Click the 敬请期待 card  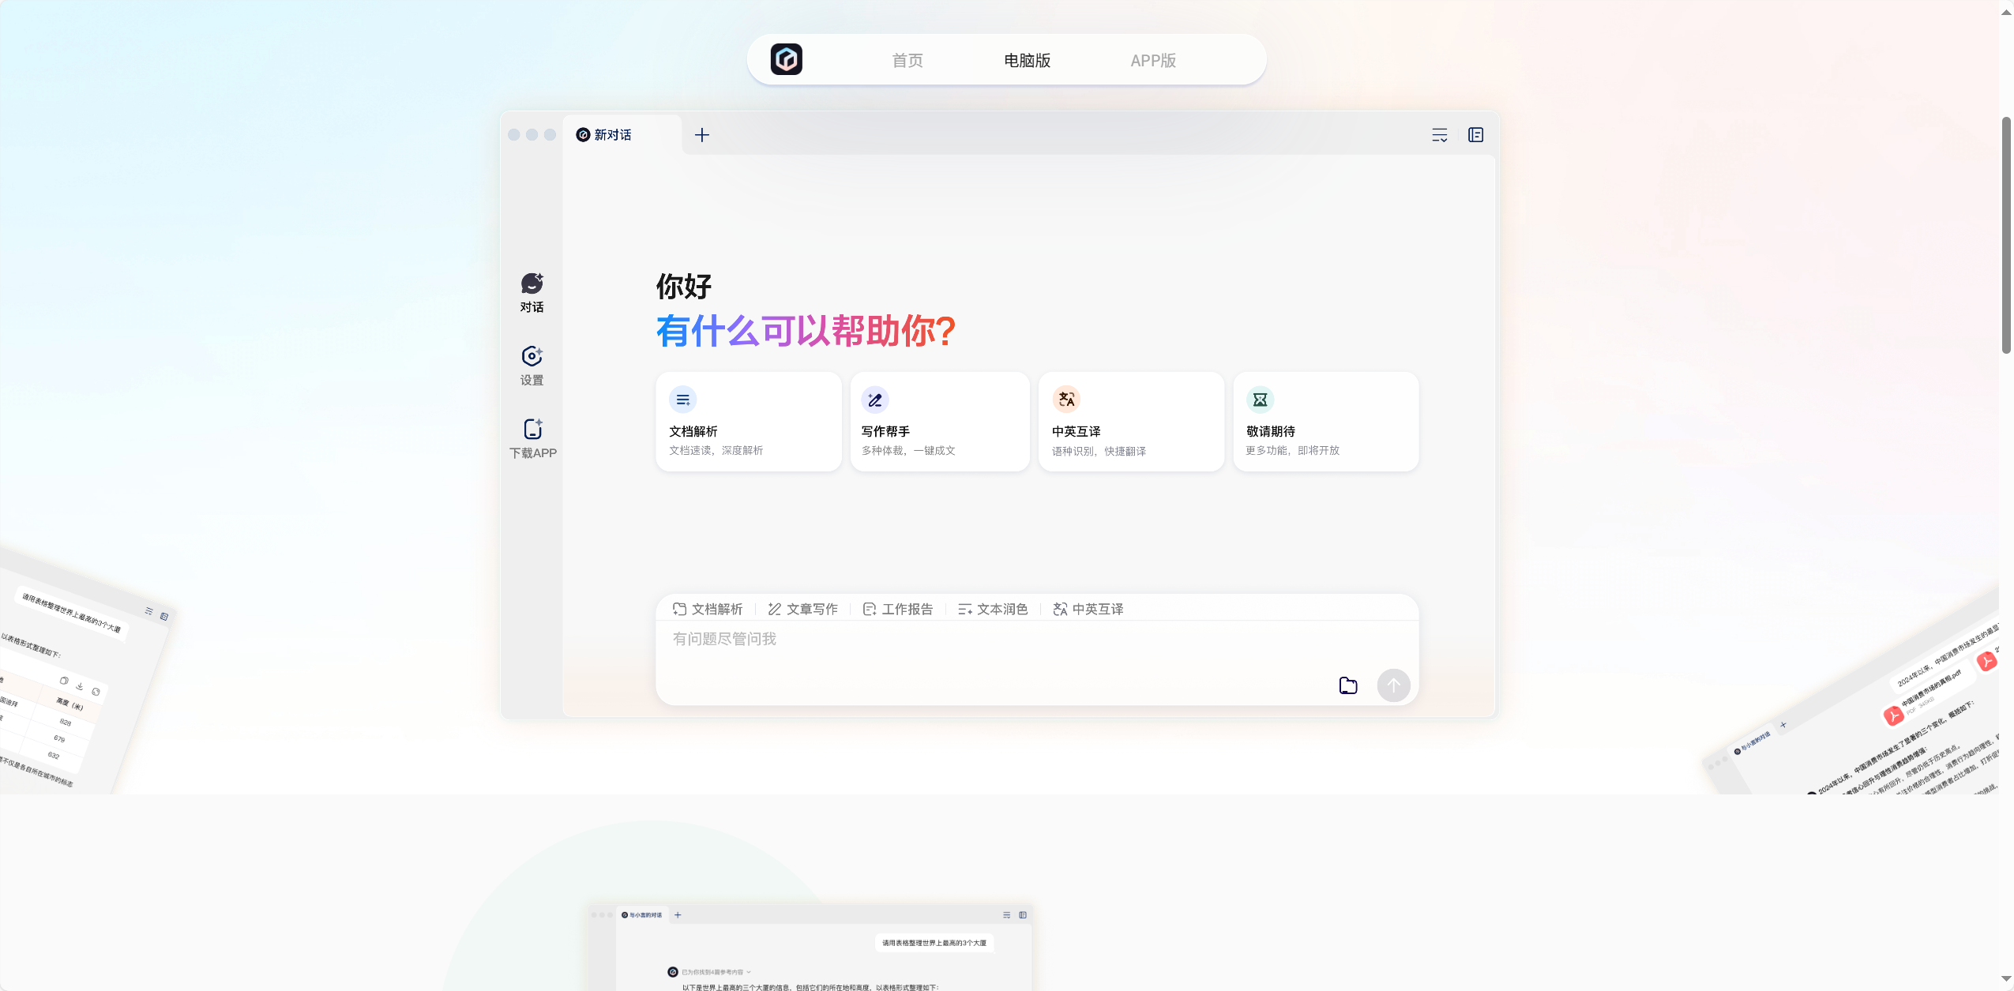pos(1326,422)
